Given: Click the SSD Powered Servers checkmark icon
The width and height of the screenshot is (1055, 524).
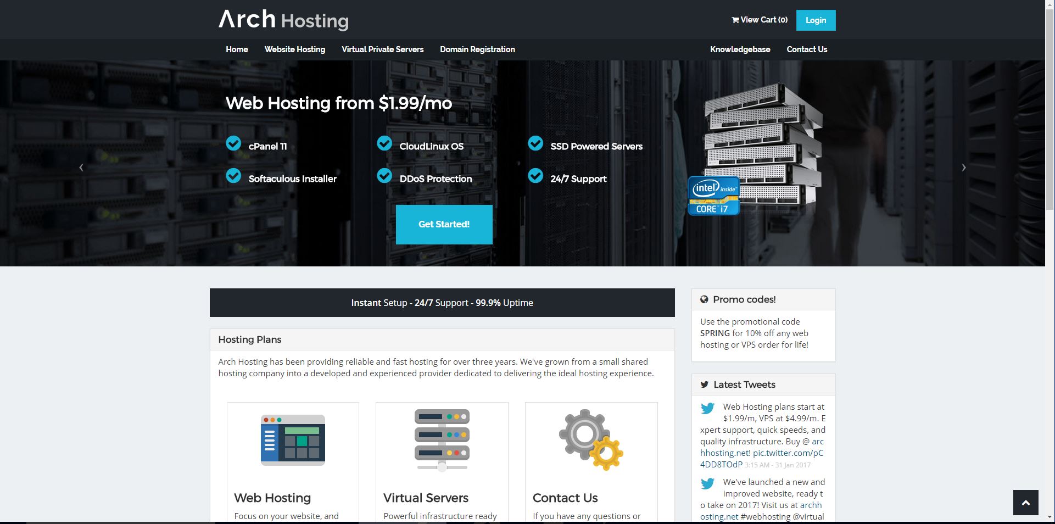Looking at the screenshot, I should tap(535, 143).
